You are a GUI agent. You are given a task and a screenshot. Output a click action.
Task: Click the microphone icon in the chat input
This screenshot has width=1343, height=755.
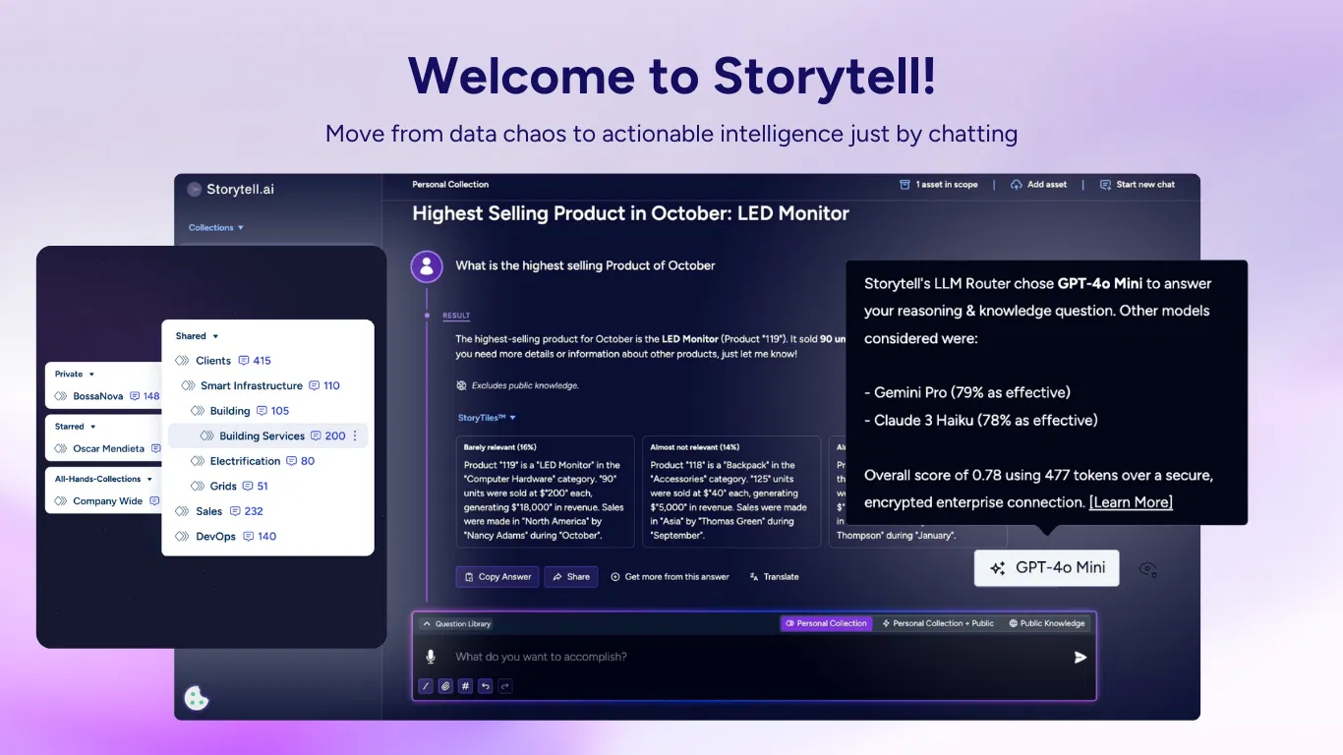tap(430, 656)
